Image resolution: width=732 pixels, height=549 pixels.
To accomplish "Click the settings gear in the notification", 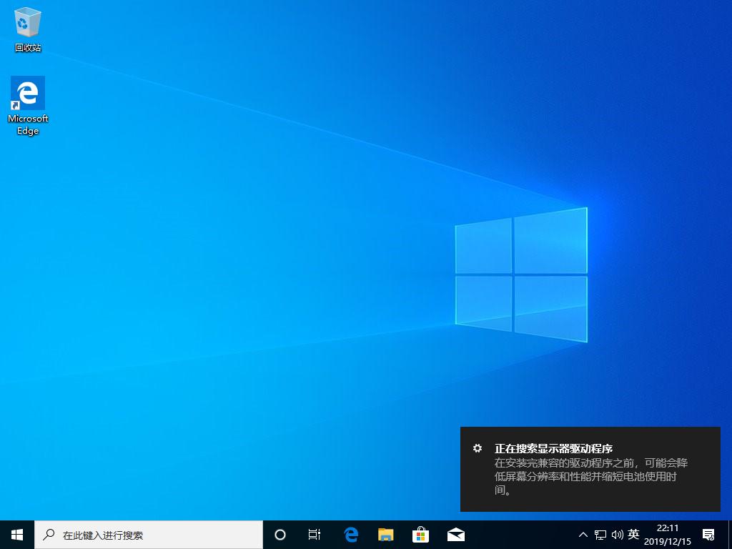I will (x=478, y=448).
